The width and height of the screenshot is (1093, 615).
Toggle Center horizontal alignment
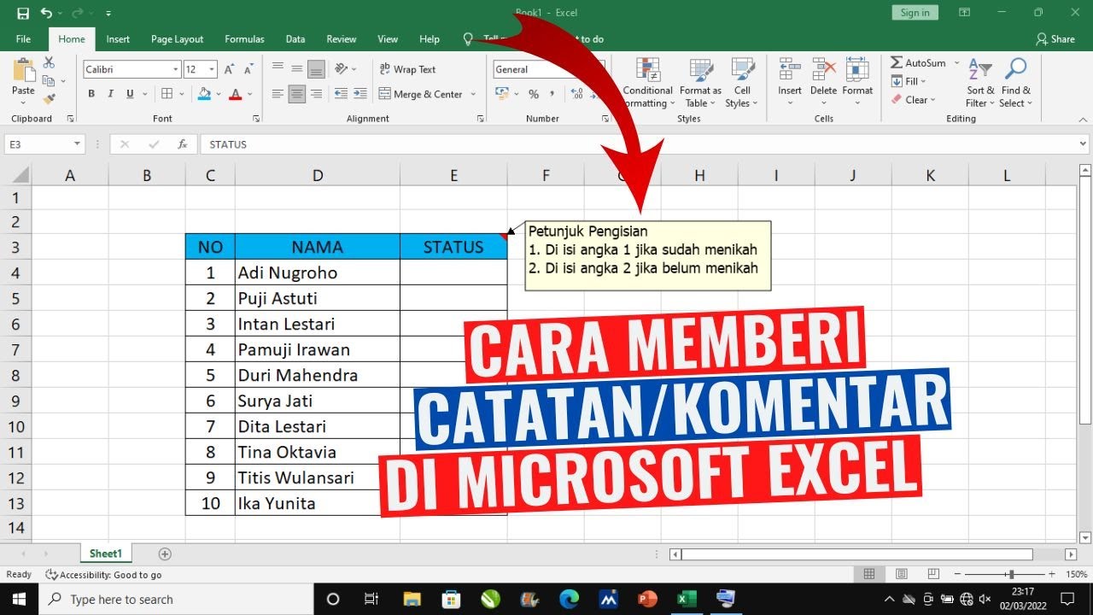(x=297, y=94)
